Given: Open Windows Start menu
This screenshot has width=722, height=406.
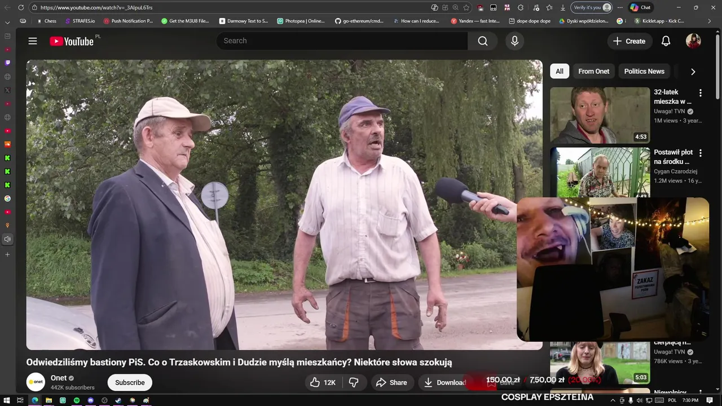Looking at the screenshot, I should 6,400.
